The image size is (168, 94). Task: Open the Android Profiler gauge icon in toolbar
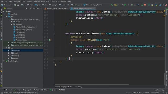coord(138,5)
